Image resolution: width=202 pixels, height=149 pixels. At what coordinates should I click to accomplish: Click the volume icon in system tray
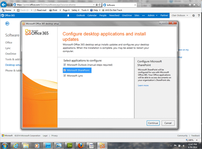(184, 146)
